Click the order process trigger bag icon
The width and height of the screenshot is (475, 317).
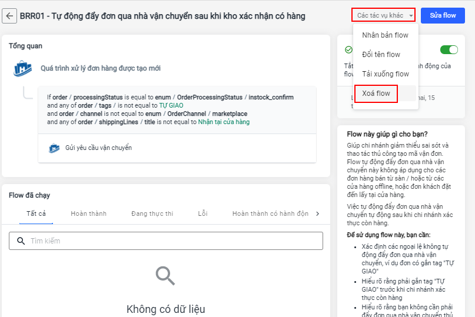coord(22,69)
